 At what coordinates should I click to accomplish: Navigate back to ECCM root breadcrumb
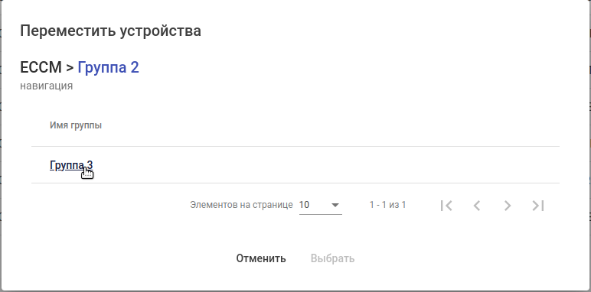tap(41, 68)
